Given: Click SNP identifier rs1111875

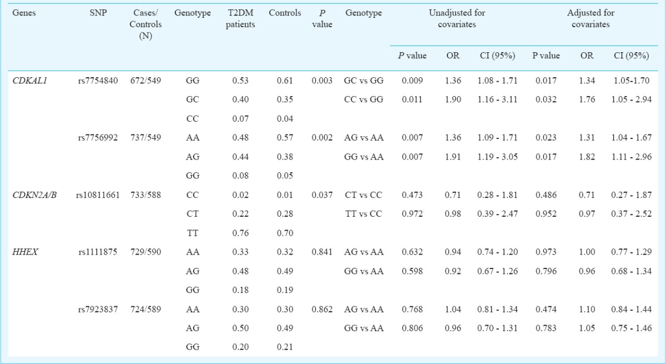Looking at the screenshot, I should pos(99,252).
